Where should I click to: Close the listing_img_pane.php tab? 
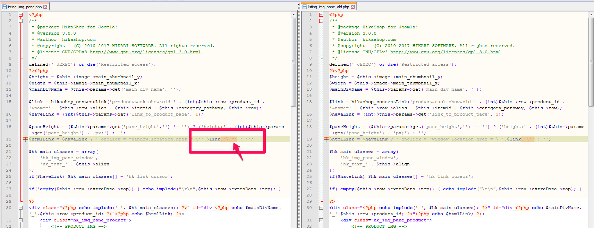(x=45, y=7)
